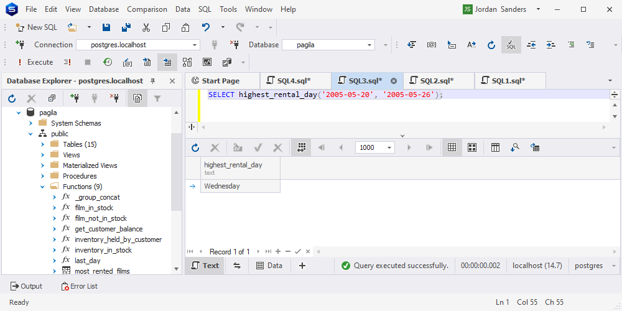Image resolution: width=622 pixels, height=311 pixels.
Task: Click the Execution History clock icon
Action: click(108, 62)
